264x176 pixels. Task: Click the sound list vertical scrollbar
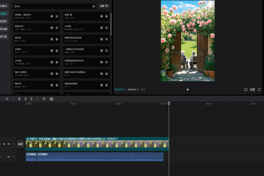click(111, 24)
